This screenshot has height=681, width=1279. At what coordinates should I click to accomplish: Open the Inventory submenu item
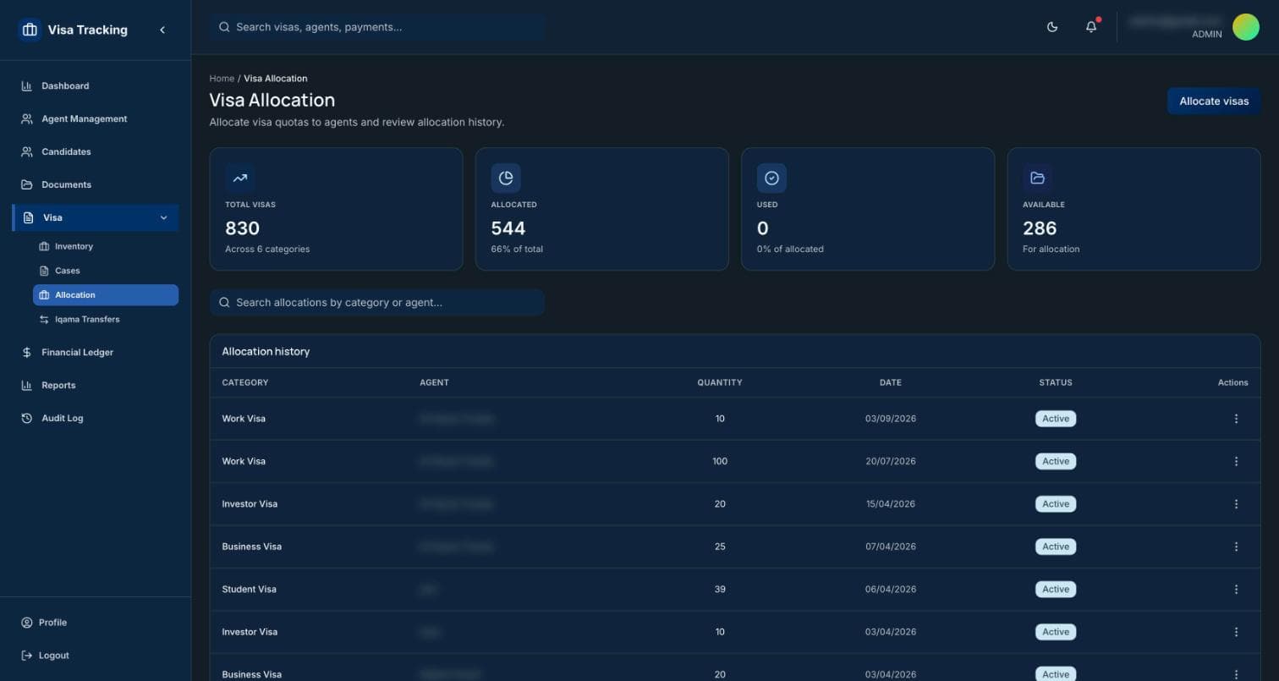tap(106, 247)
